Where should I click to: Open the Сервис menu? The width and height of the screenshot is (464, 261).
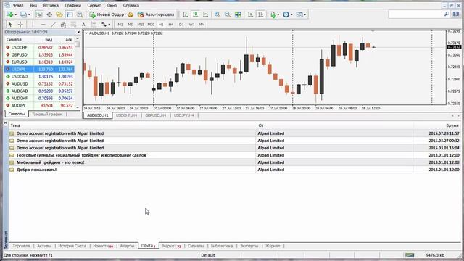(x=94, y=5)
